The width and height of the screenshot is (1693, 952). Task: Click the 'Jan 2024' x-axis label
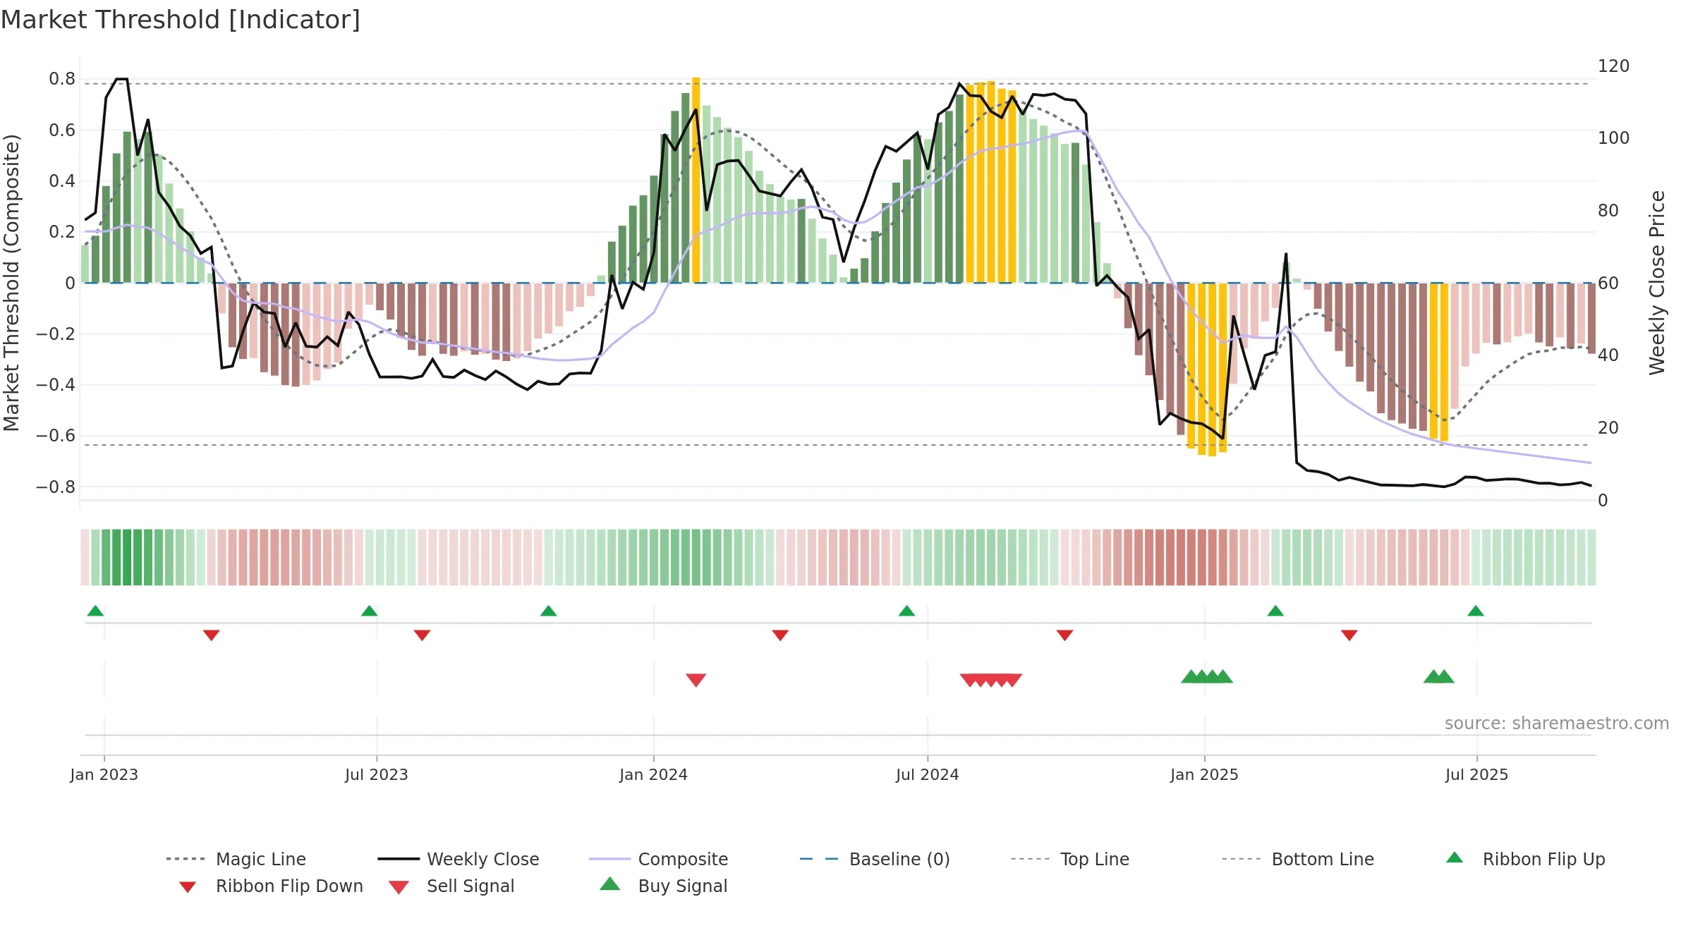[x=654, y=774]
